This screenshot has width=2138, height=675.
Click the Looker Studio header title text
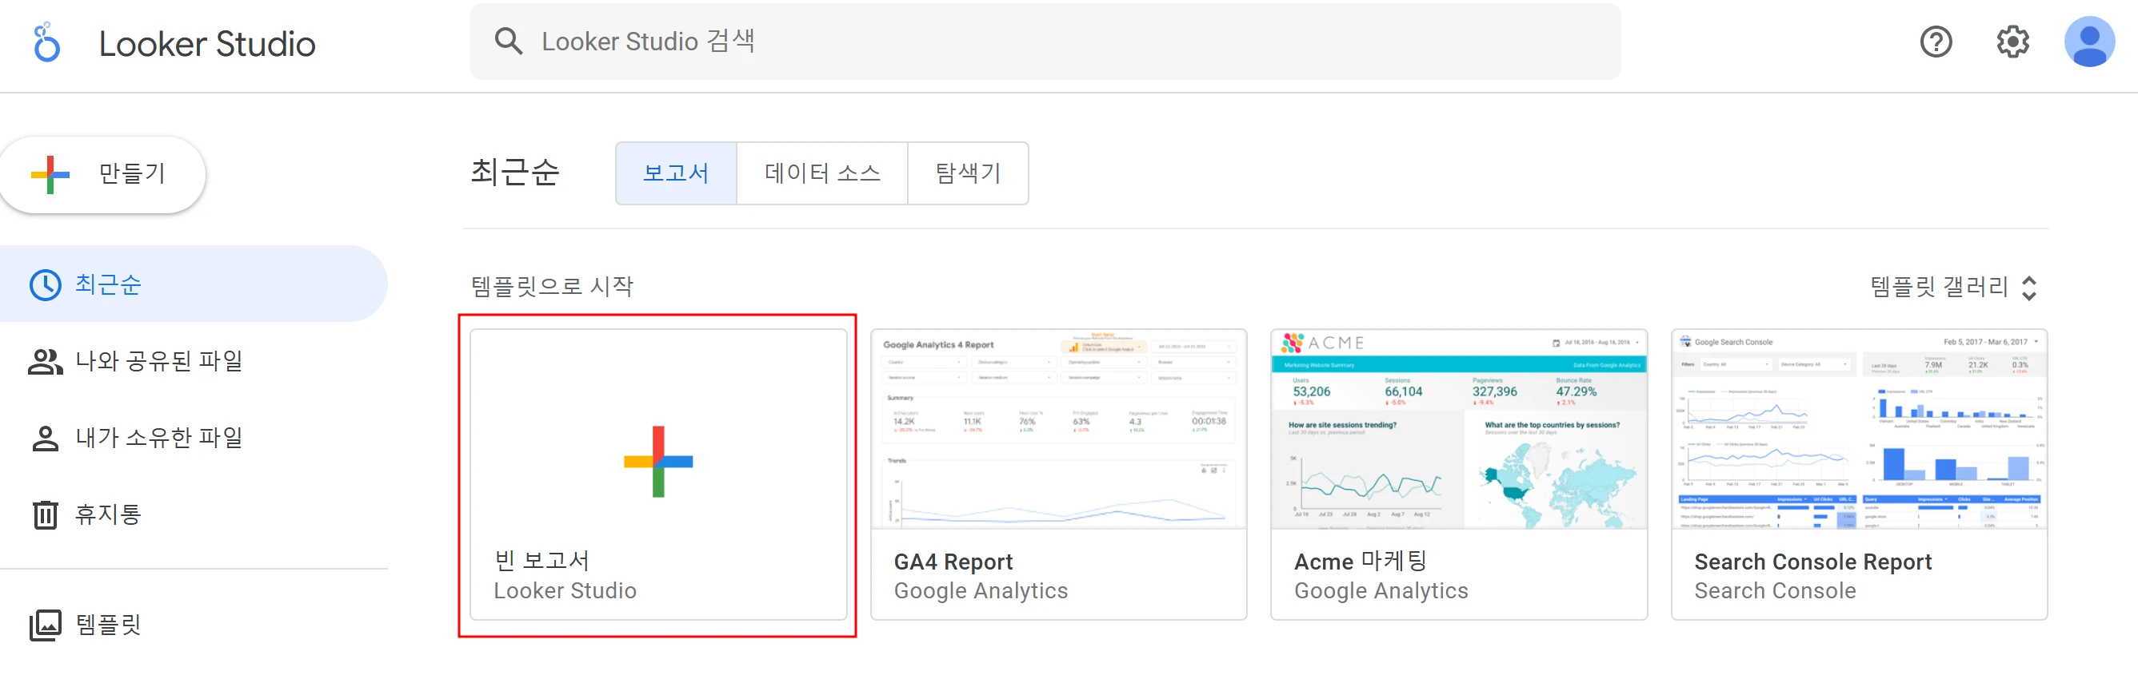pos(207,43)
